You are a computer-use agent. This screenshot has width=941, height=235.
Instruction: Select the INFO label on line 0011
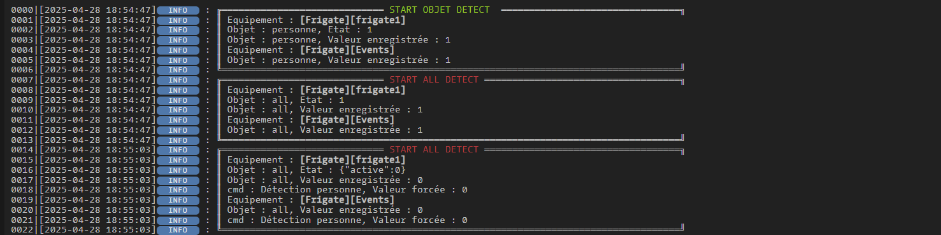coord(178,120)
